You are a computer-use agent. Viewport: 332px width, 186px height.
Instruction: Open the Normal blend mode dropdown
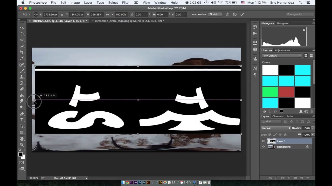pos(276,128)
